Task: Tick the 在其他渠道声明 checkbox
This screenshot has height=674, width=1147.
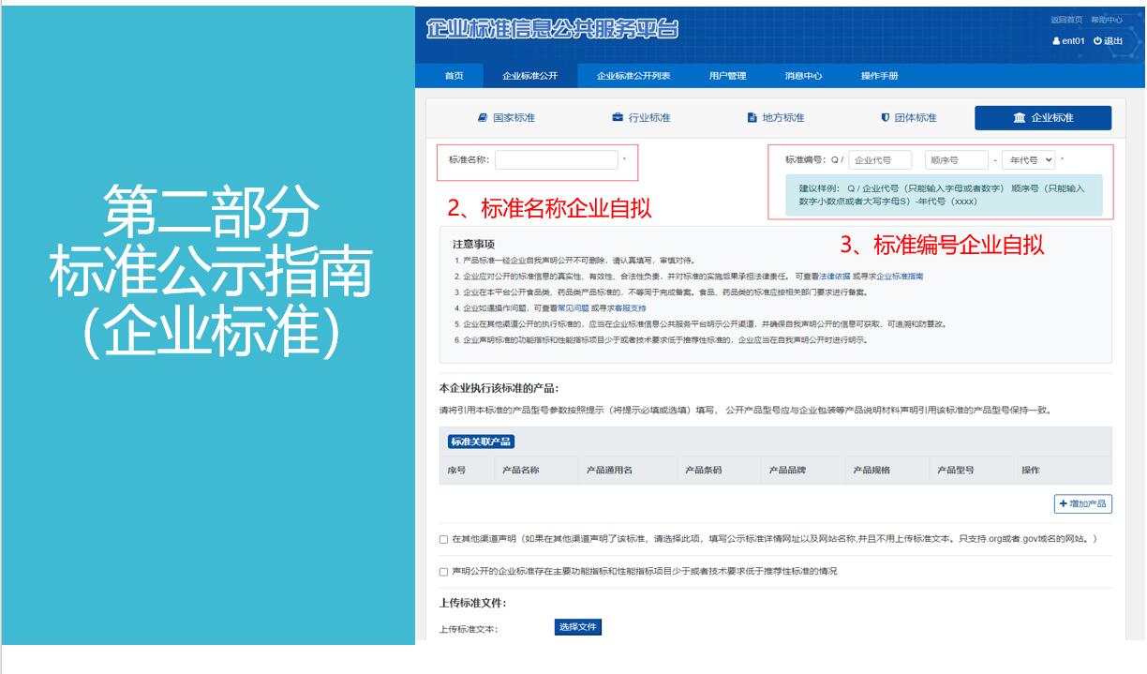Action: (443, 540)
